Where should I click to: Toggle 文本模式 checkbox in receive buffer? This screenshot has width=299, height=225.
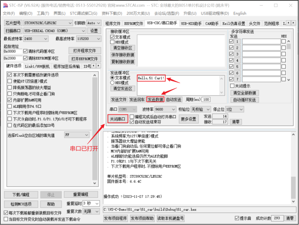tap(112, 37)
